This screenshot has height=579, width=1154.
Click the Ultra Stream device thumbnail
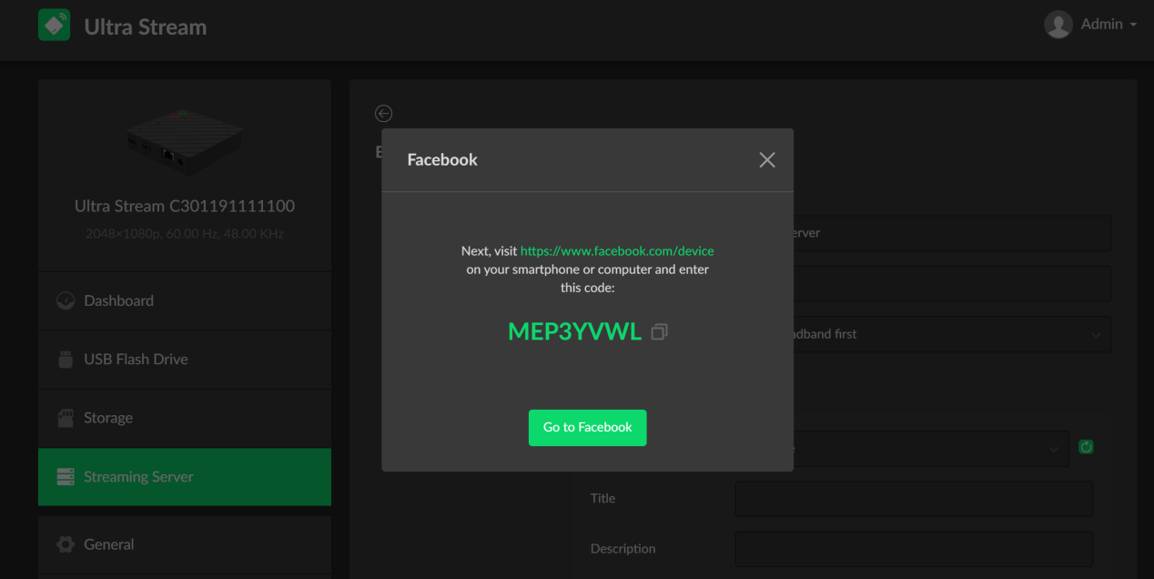tap(185, 143)
